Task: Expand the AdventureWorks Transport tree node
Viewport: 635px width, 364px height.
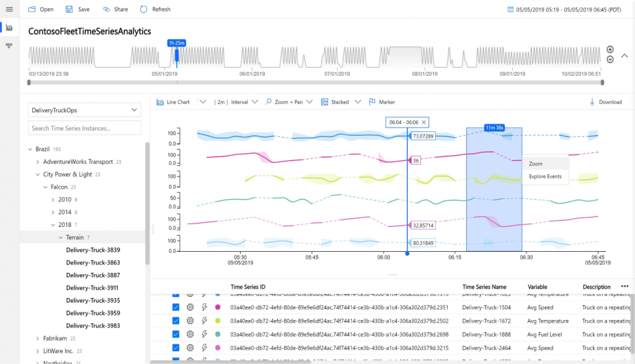Action: coord(38,162)
